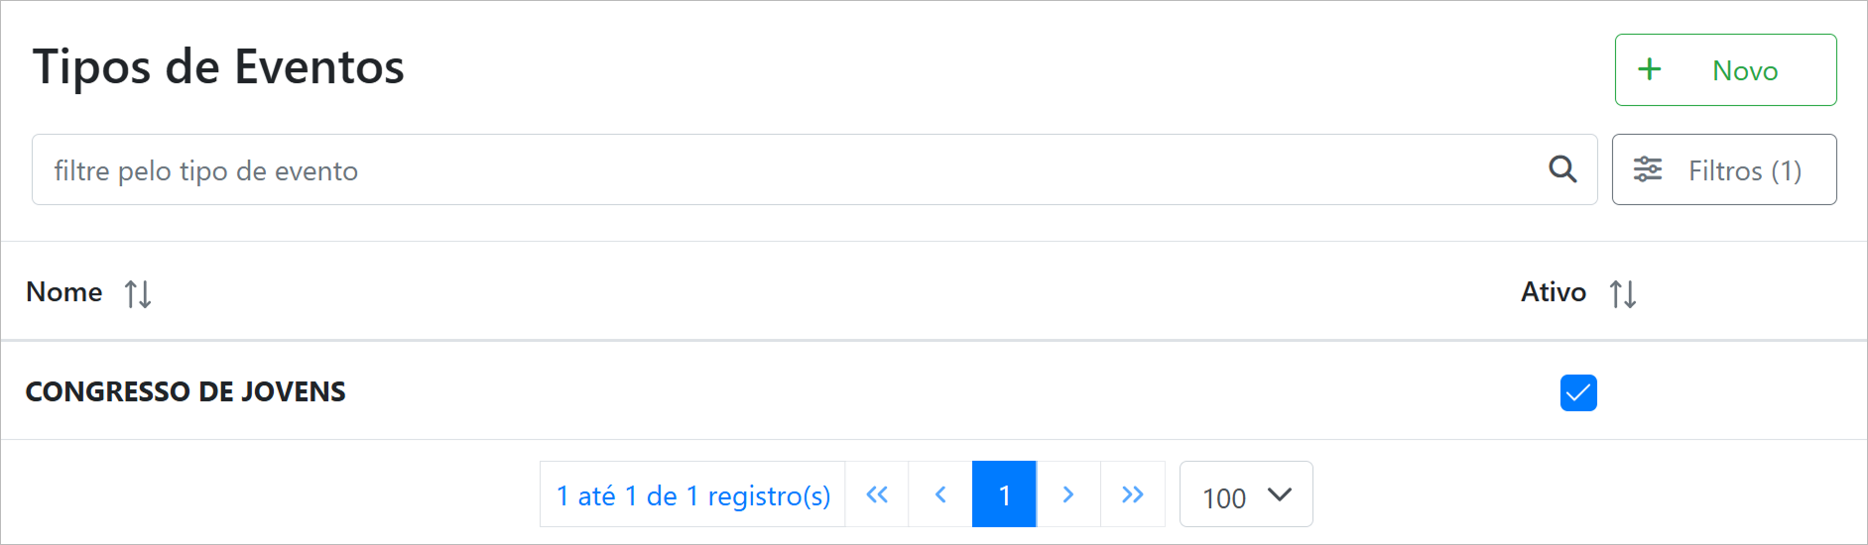Go to next page chevron

1068,494
